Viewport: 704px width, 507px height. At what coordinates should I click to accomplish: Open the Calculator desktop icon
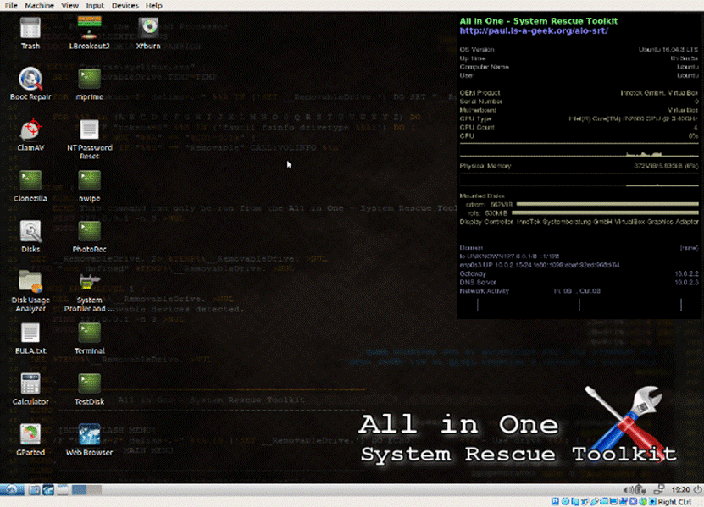pos(30,389)
